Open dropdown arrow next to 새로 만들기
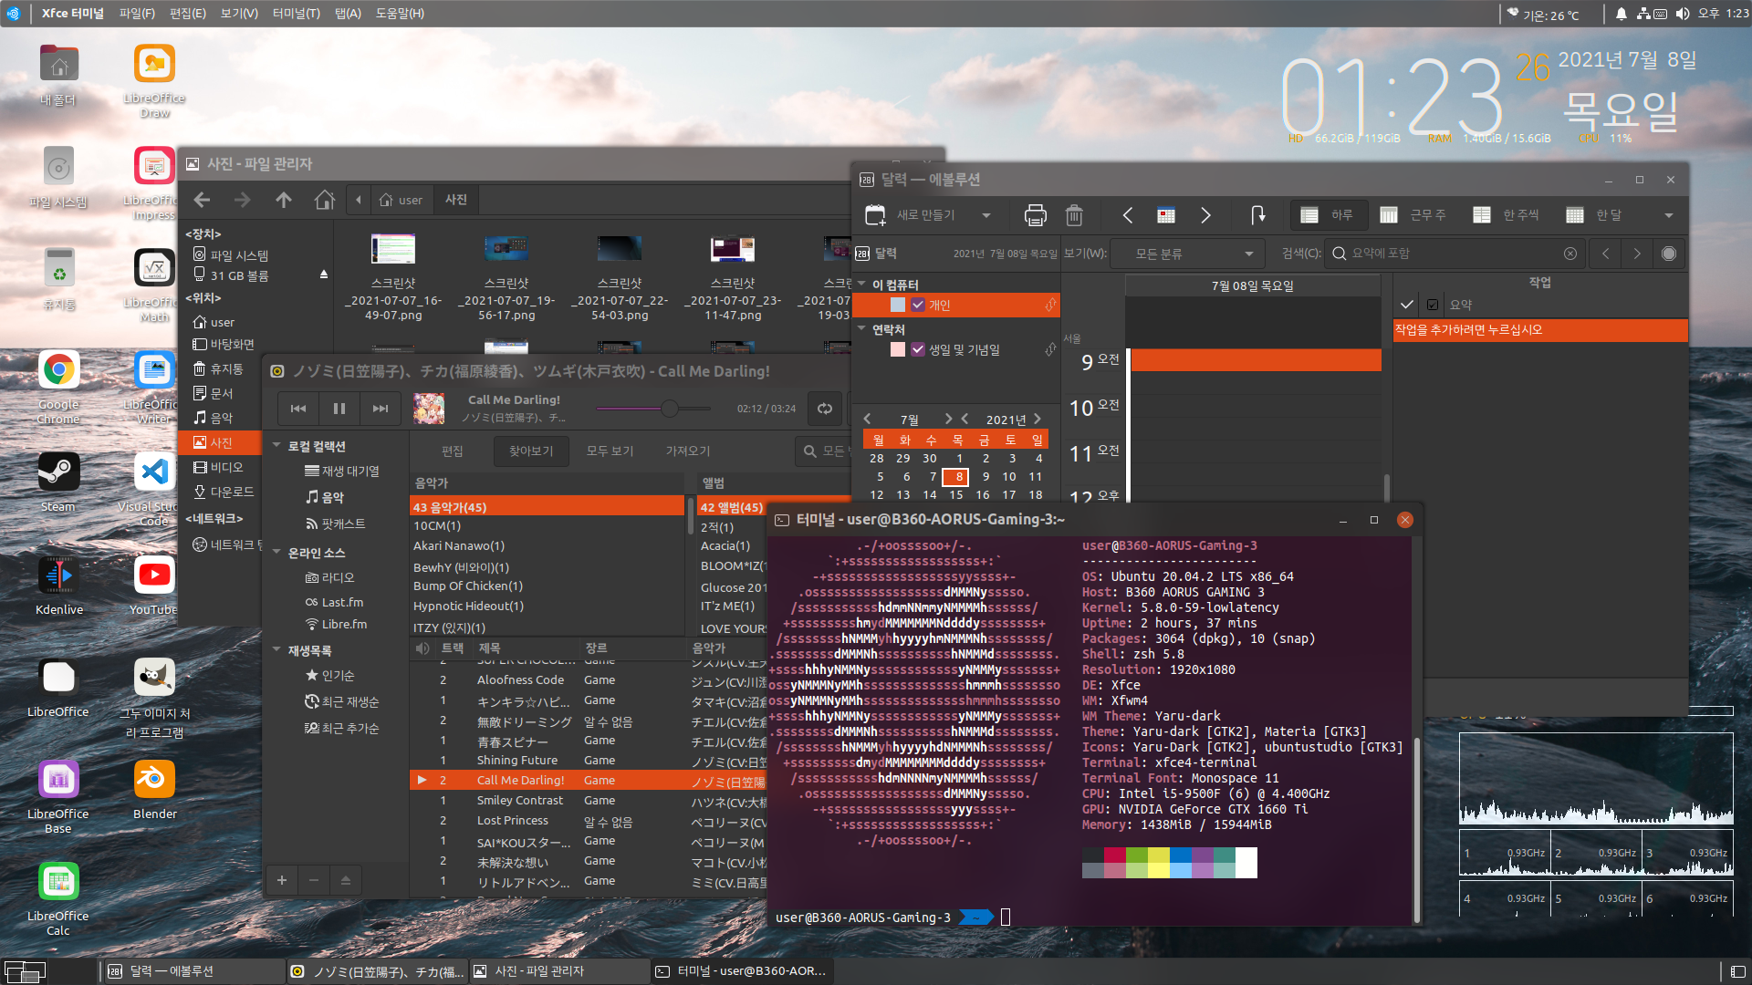This screenshot has height=985, width=1752. click(x=986, y=215)
